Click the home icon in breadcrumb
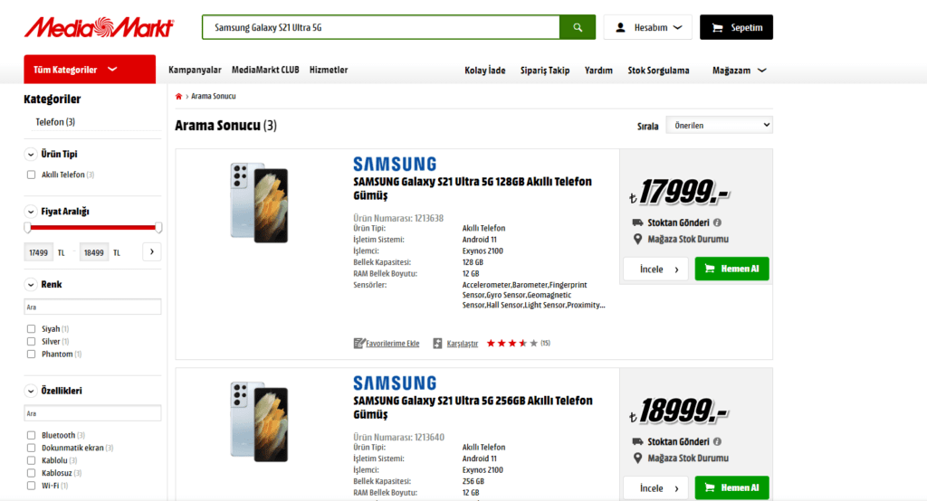Screen dimensions: 927x501 (179, 96)
